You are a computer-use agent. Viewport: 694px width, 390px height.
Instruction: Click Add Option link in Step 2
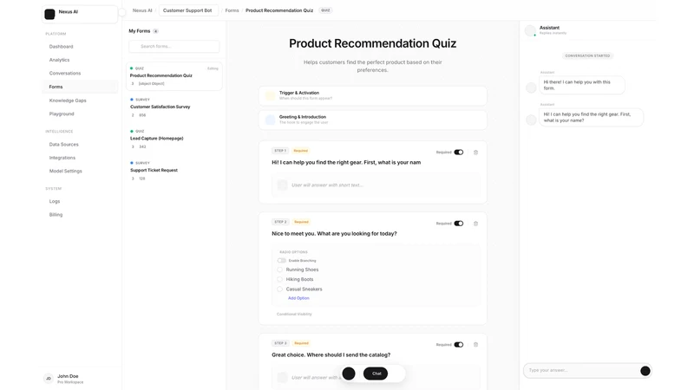(298, 298)
